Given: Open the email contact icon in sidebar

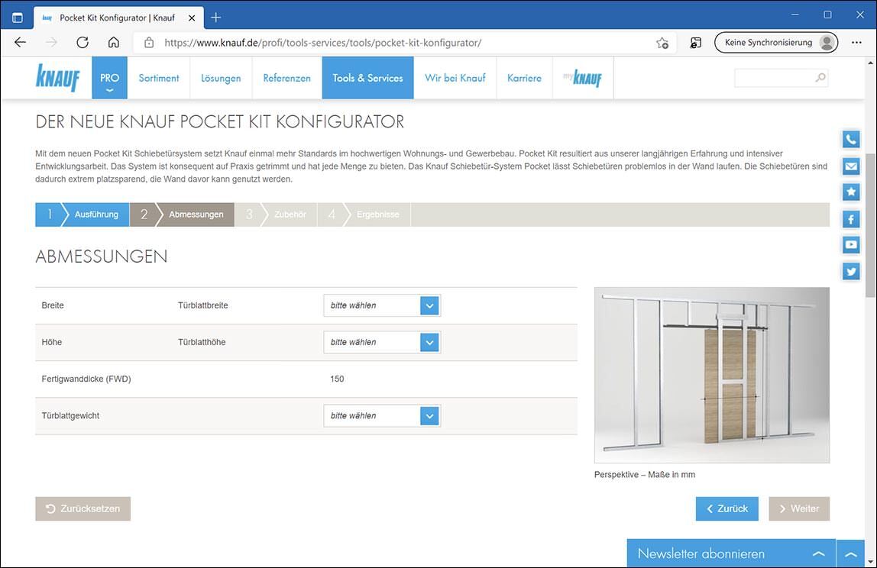Looking at the screenshot, I should point(851,166).
